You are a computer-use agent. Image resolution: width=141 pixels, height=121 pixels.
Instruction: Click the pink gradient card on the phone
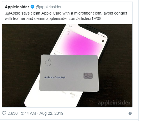click(78, 41)
